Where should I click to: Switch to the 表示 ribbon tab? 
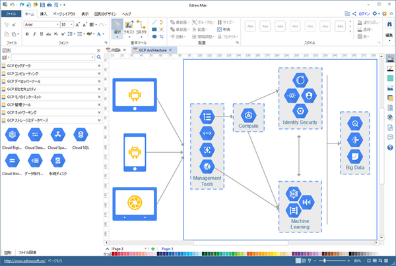(85, 14)
